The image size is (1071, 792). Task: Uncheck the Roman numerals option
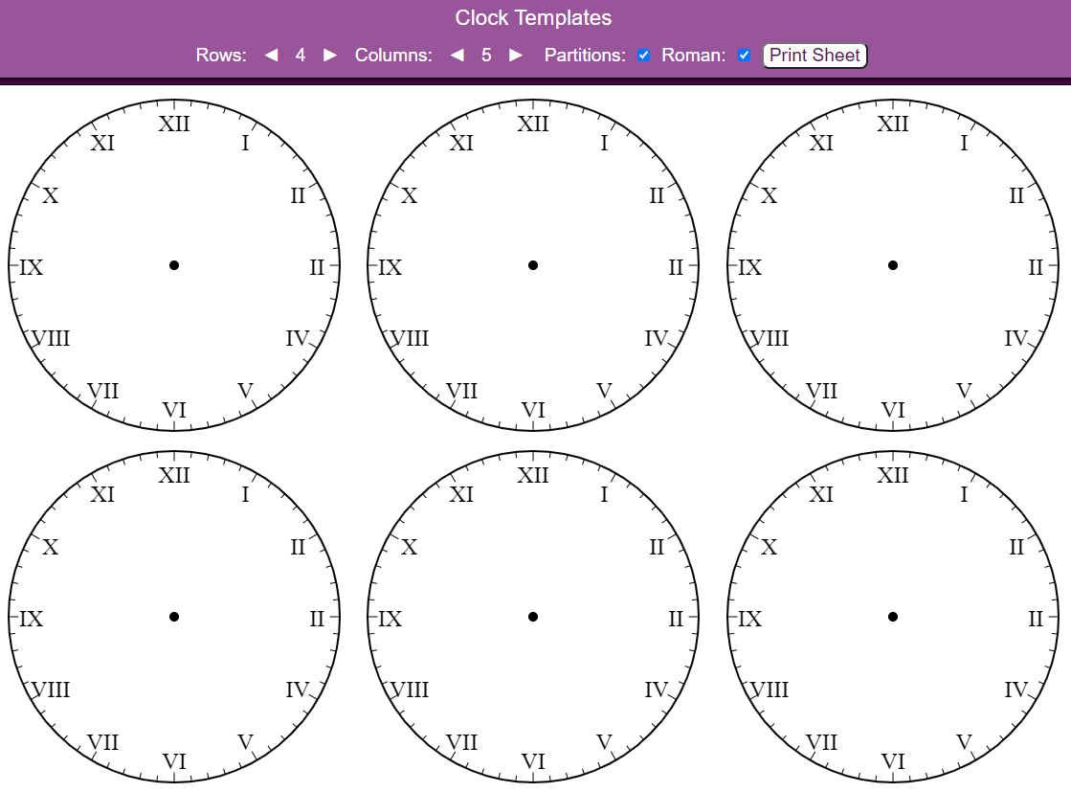pyautogui.click(x=745, y=55)
